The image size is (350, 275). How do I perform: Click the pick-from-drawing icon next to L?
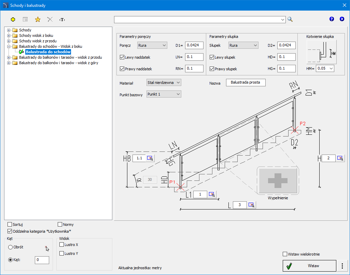[x=251, y=205]
